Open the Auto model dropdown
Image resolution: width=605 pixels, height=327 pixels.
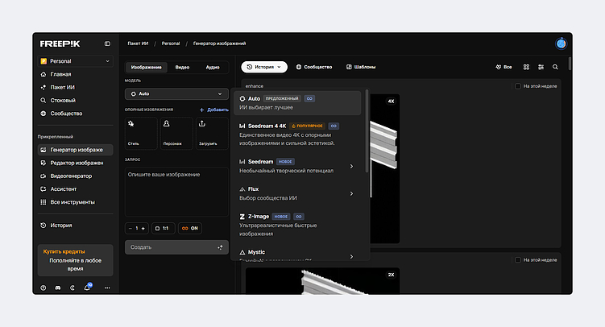click(176, 93)
